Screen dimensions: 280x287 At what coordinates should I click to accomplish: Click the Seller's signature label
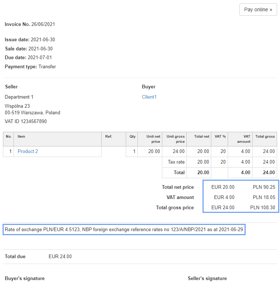(x=207, y=278)
